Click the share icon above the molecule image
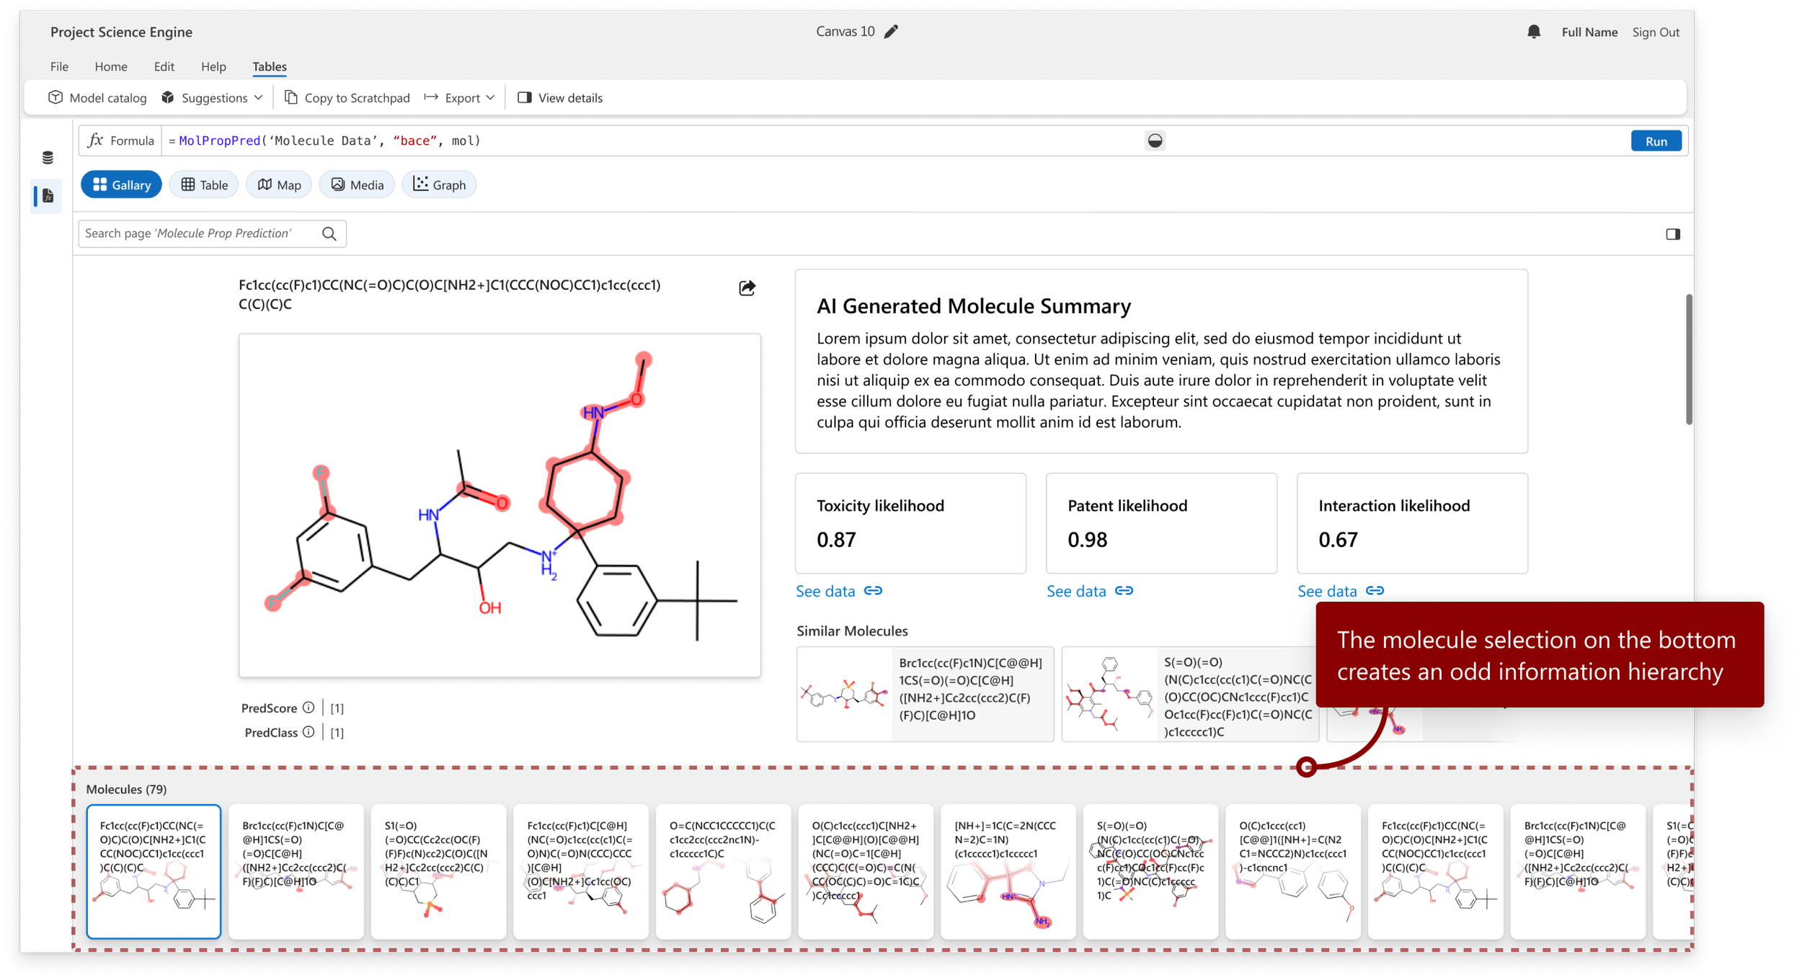Image resolution: width=1802 pixels, height=980 pixels. coord(747,288)
